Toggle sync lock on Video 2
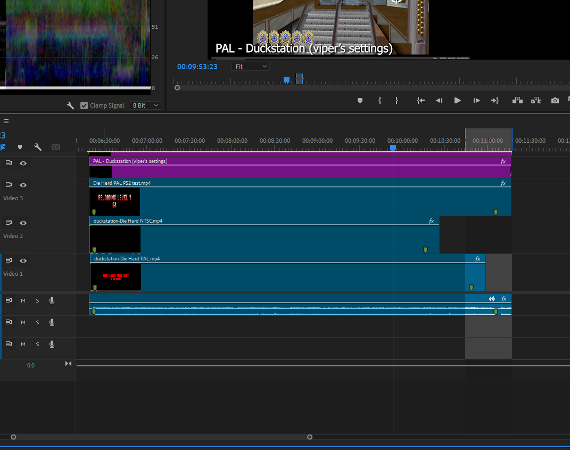 point(9,223)
